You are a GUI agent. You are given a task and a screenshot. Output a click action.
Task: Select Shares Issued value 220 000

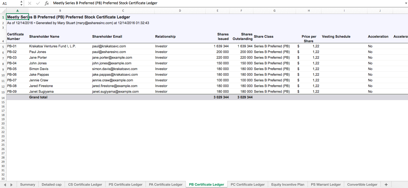click(217, 58)
